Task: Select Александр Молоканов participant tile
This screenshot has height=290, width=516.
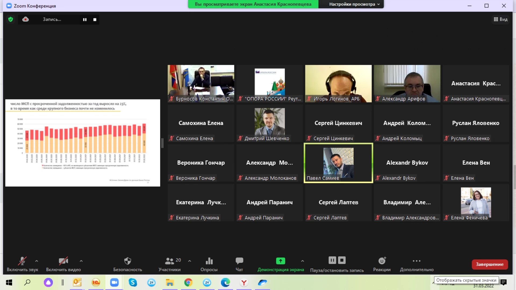Action: [x=270, y=163]
